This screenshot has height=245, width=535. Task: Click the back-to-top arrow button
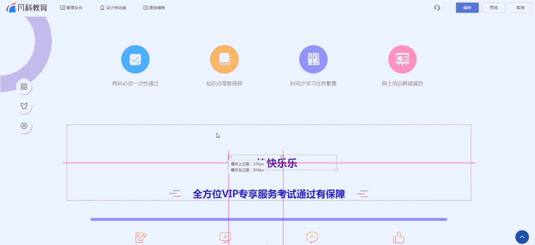pyautogui.click(x=522, y=237)
